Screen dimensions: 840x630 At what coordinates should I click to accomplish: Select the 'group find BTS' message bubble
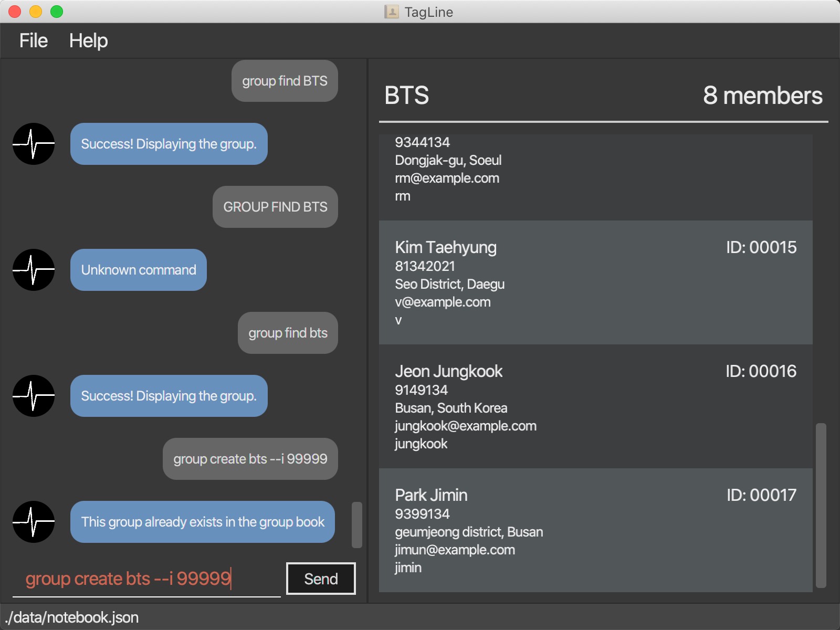[x=285, y=81]
